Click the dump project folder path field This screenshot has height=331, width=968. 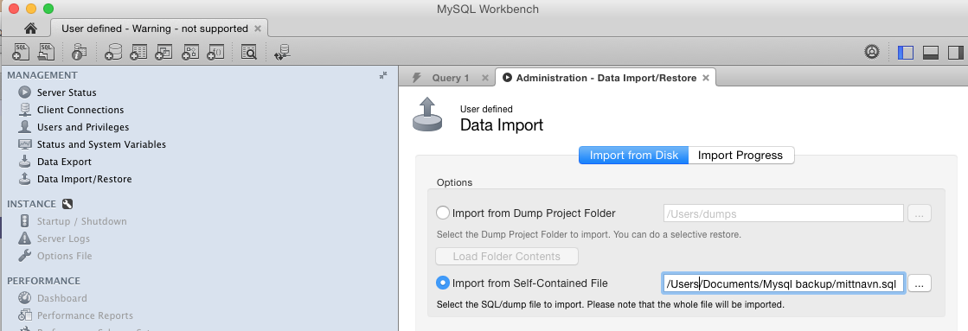click(x=784, y=213)
